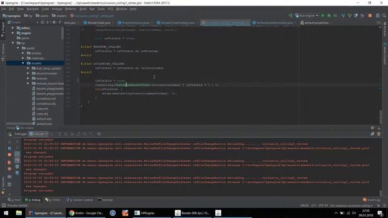Open the Terminal tool window

point(105,200)
